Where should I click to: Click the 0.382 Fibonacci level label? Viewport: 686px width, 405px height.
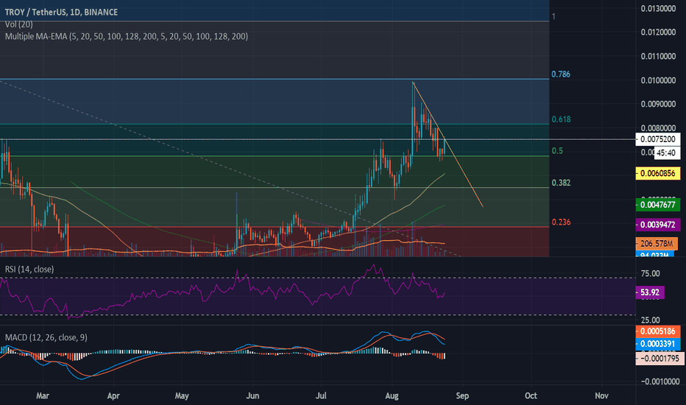pos(561,183)
